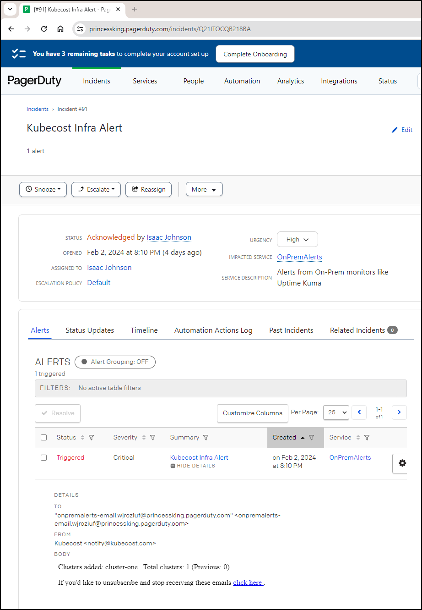The image size is (422, 610).
Task: Open the Kubecost Infra Alert summary link
Action: [x=199, y=457]
